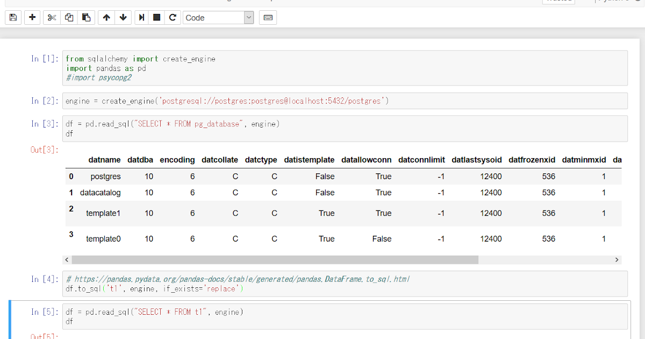Select the In [1] import cell
This screenshot has width=645, height=339.
point(215,68)
